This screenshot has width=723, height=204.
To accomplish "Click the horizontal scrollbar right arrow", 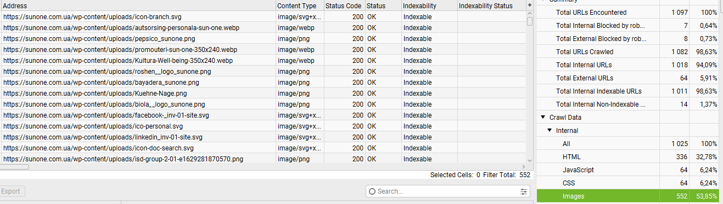I will [x=523, y=167].
